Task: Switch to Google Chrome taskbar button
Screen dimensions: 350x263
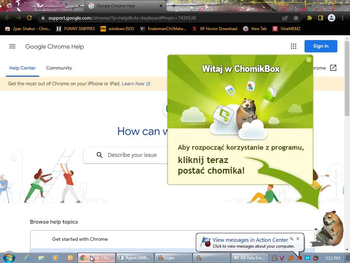Action: coord(96,258)
